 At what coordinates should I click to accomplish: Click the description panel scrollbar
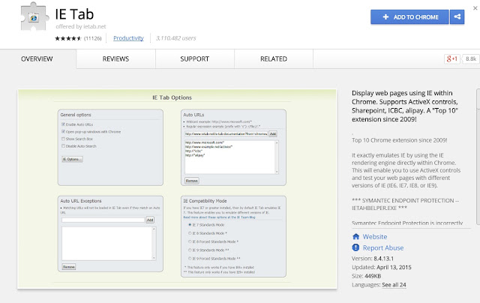(x=478, y=157)
